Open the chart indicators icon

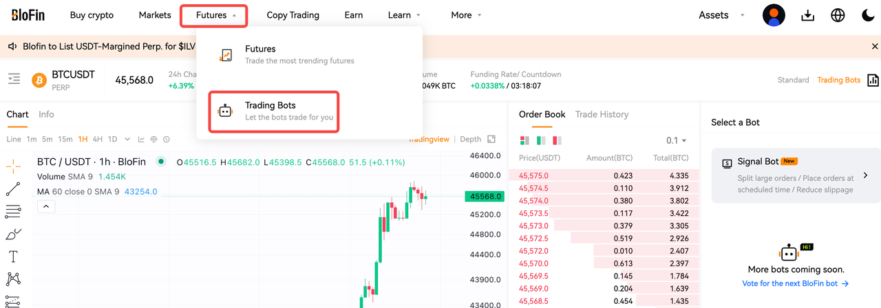pyautogui.click(x=141, y=139)
